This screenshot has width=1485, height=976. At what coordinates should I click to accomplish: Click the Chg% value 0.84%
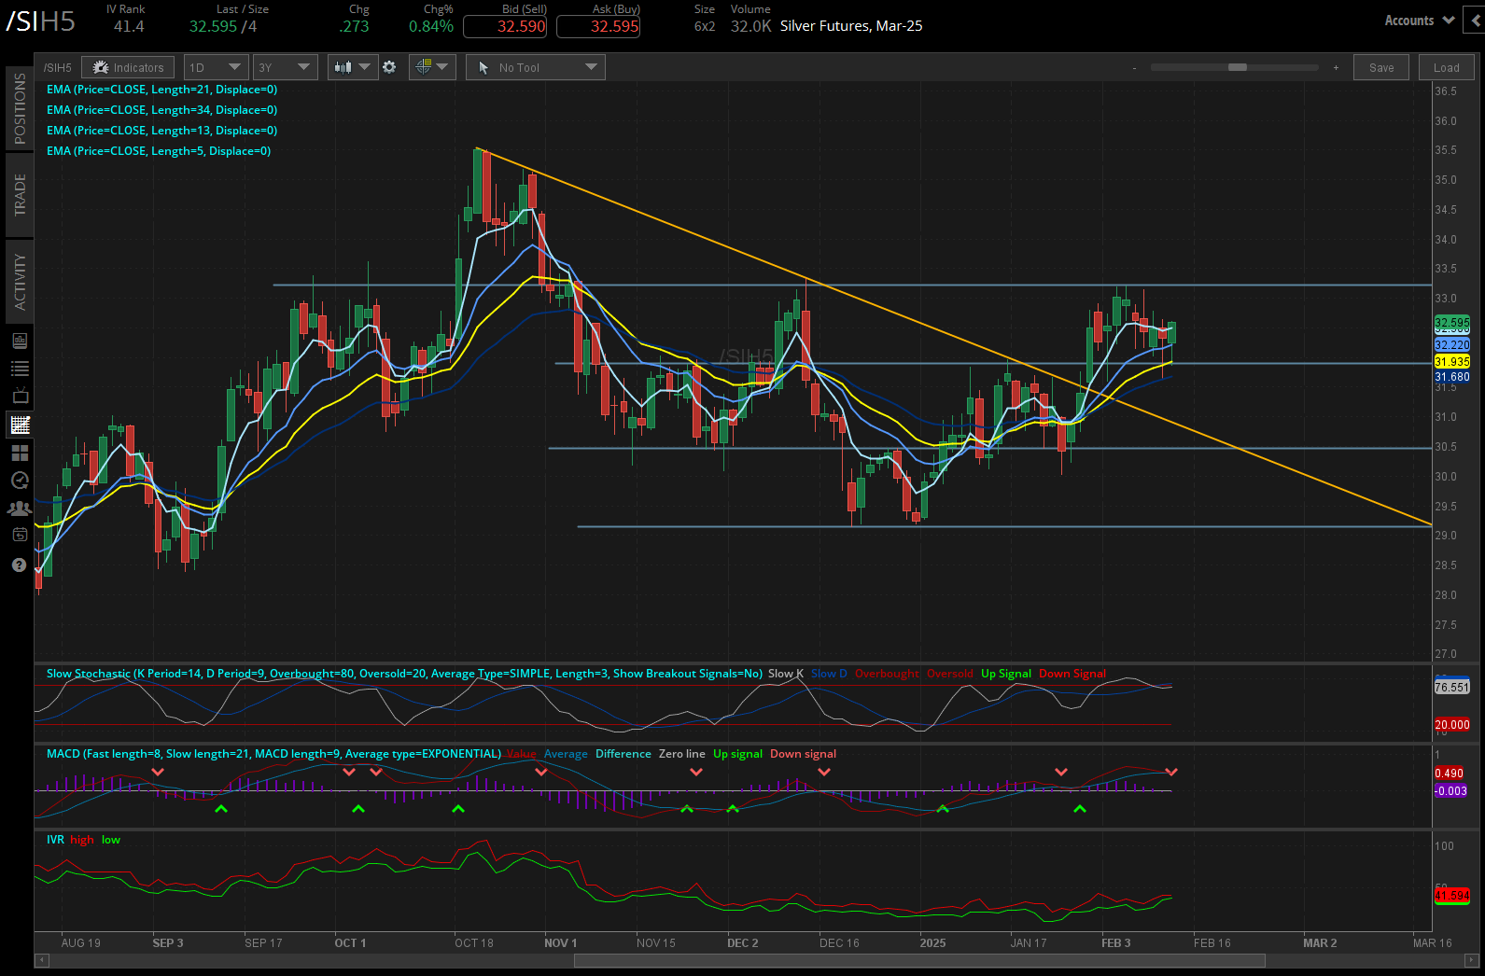click(x=431, y=26)
